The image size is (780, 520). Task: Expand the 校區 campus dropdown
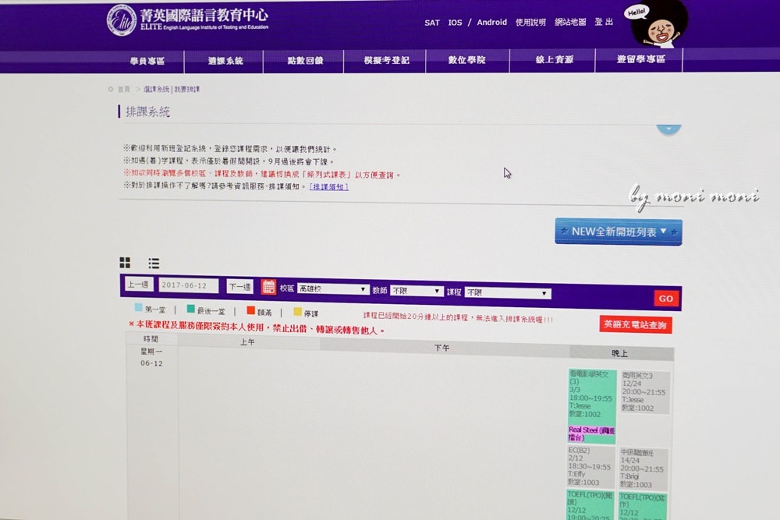[x=332, y=289]
